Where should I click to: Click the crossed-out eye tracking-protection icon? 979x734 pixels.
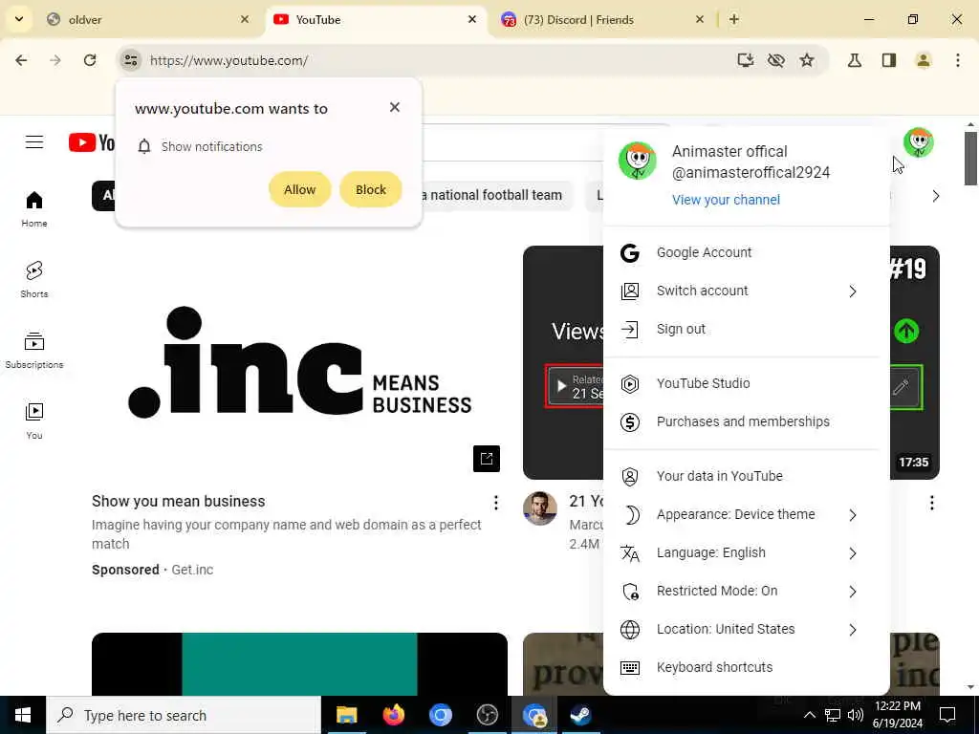[776, 60]
